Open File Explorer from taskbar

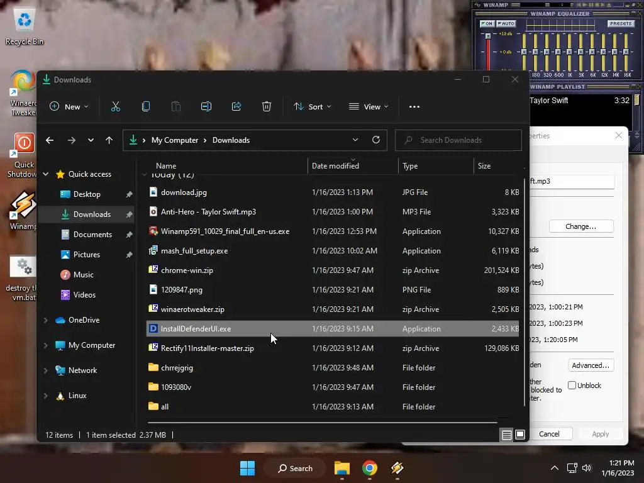coord(341,468)
